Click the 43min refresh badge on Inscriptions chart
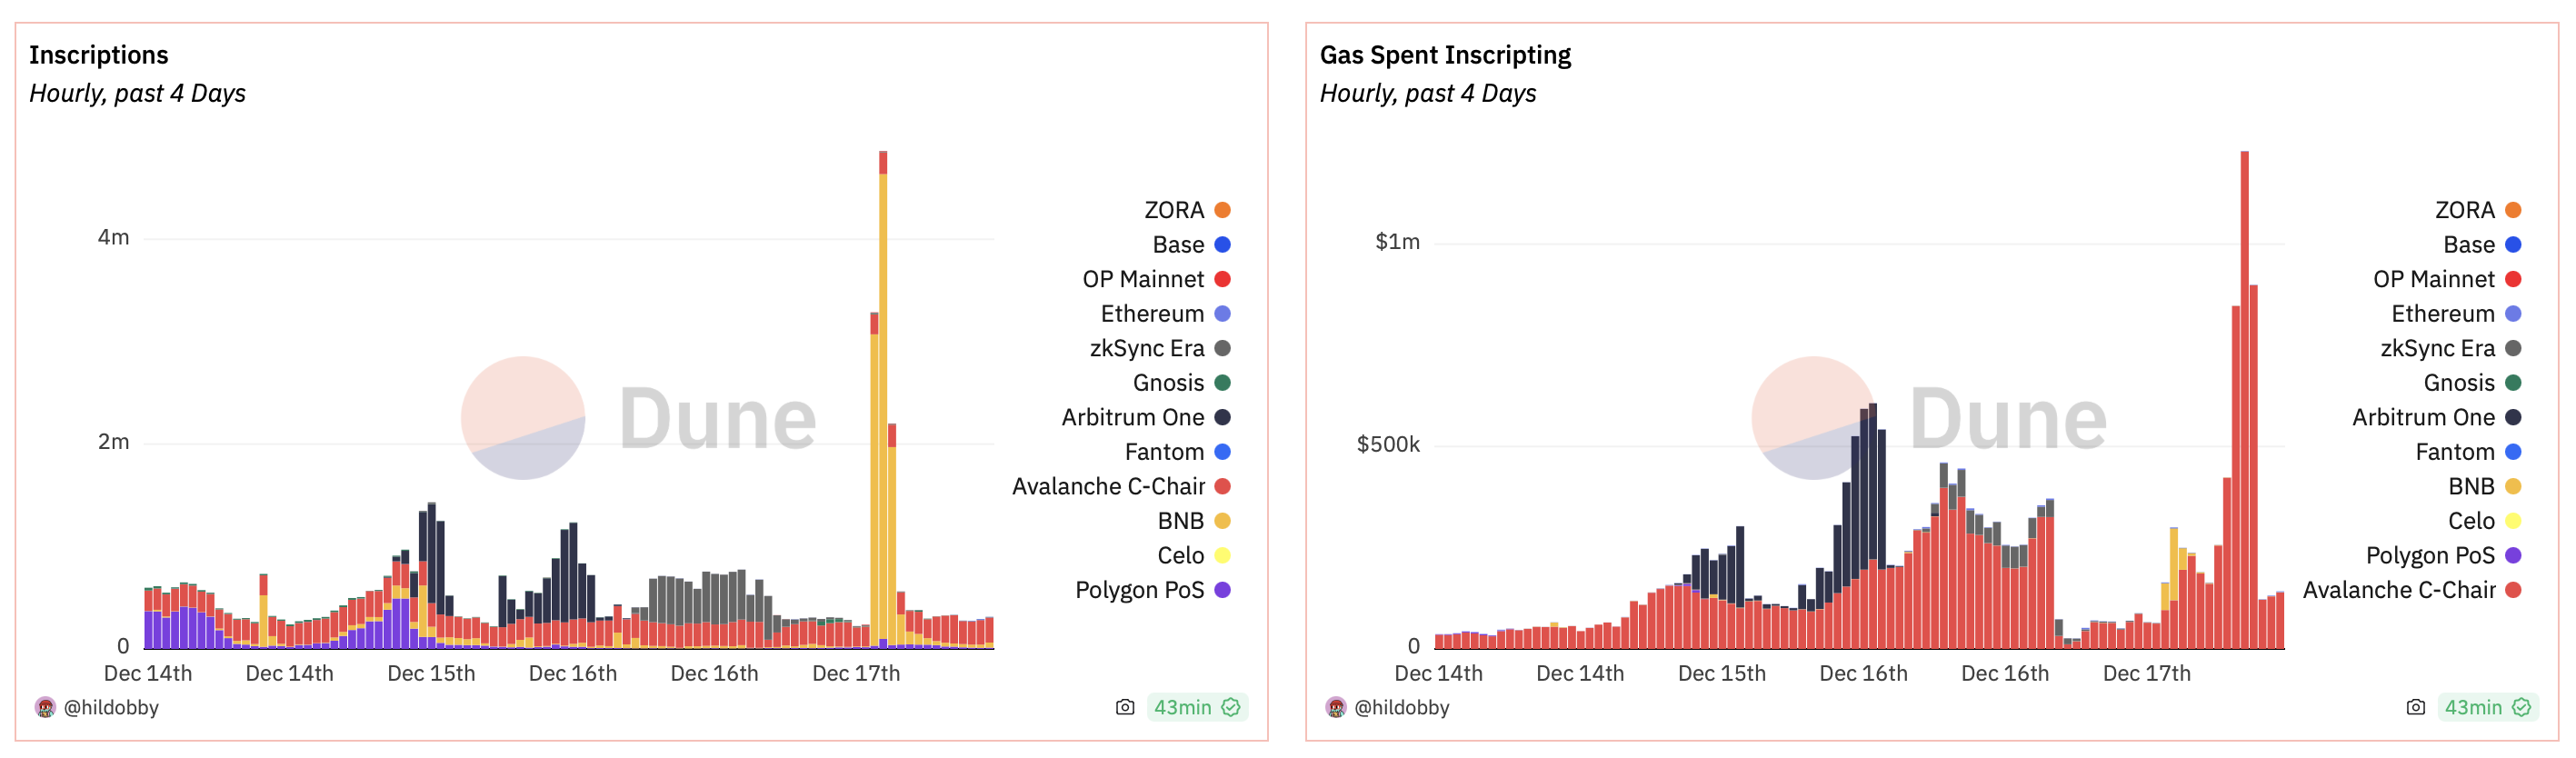This screenshot has width=2576, height=758. (1183, 707)
